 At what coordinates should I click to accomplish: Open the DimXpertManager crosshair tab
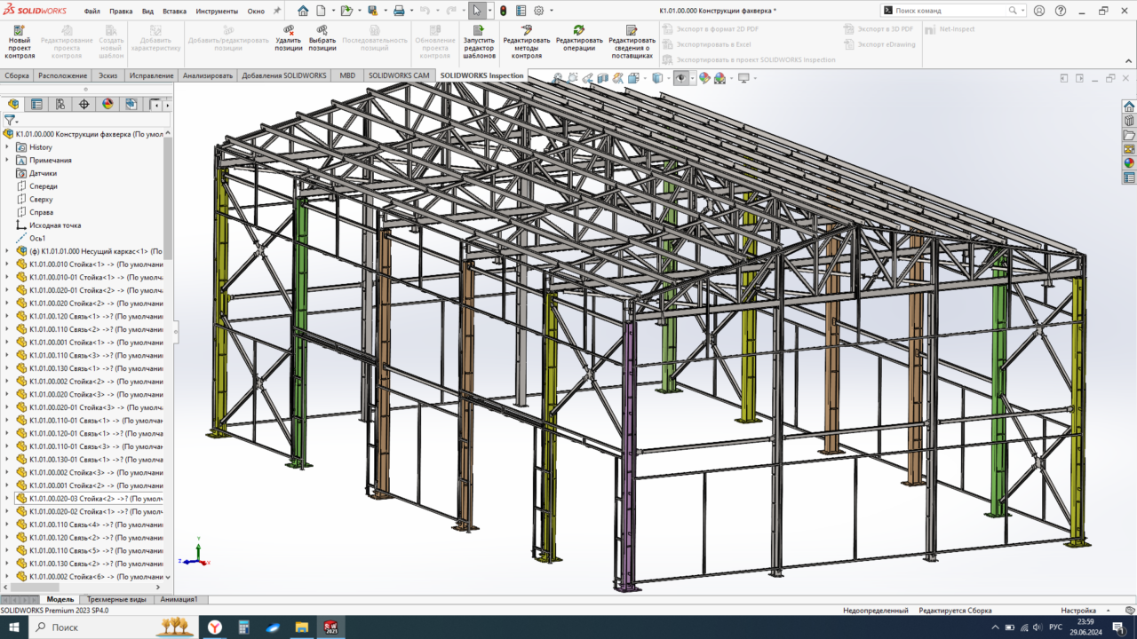pyautogui.click(x=84, y=104)
